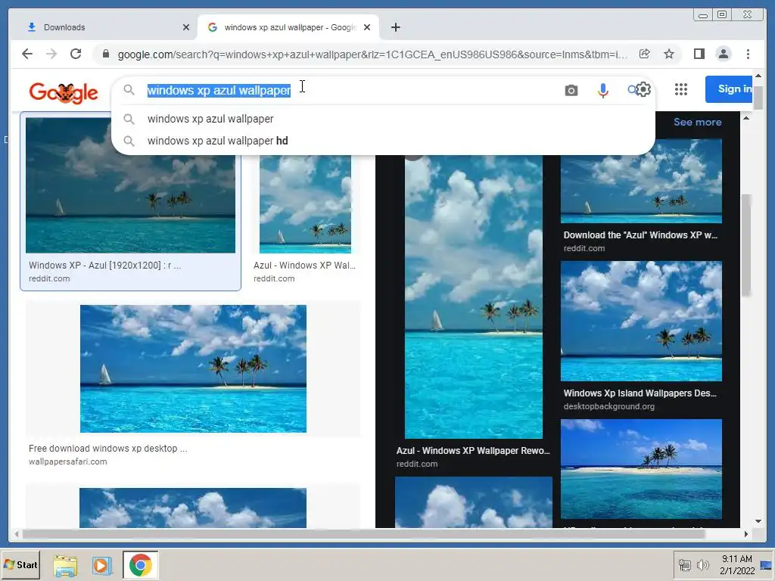Open a new tab with the plus button
The image size is (775, 581).
(x=395, y=27)
